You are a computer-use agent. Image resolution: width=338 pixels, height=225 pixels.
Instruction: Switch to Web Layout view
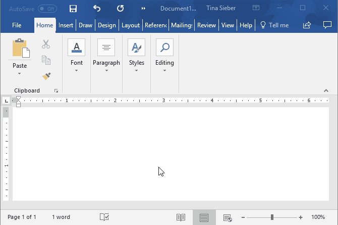pos(228,217)
